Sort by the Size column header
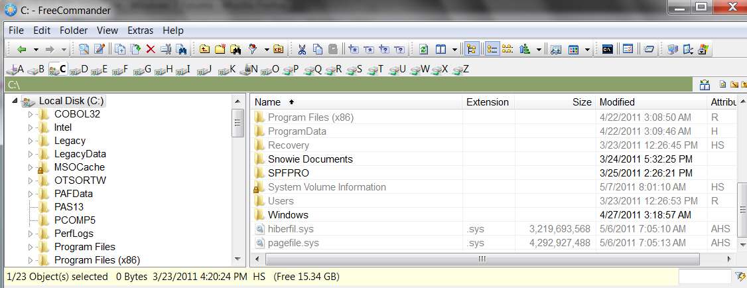747x288 pixels. pos(555,102)
